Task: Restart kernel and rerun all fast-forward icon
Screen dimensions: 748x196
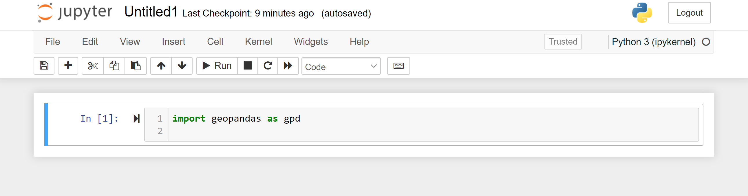Action: (288, 66)
